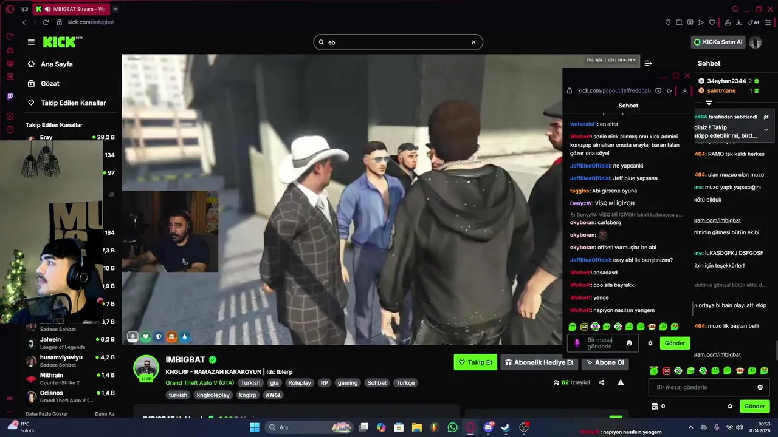The width and height of the screenshot is (778, 437).
Task: Expand the gifter leaderboard below saintmane
Action: [709, 103]
